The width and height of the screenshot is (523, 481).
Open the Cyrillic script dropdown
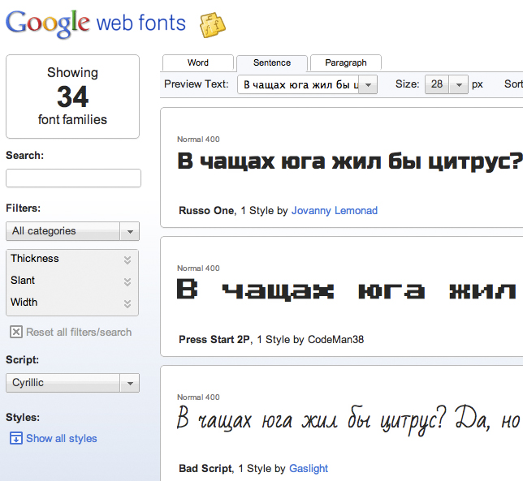73,383
